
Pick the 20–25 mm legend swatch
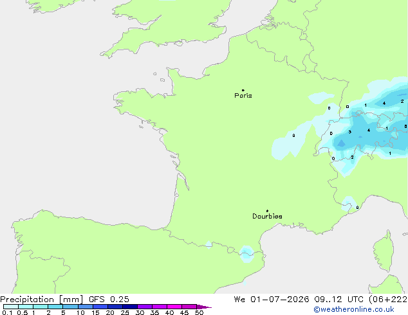pyautogui.click(x=115, y=307)
